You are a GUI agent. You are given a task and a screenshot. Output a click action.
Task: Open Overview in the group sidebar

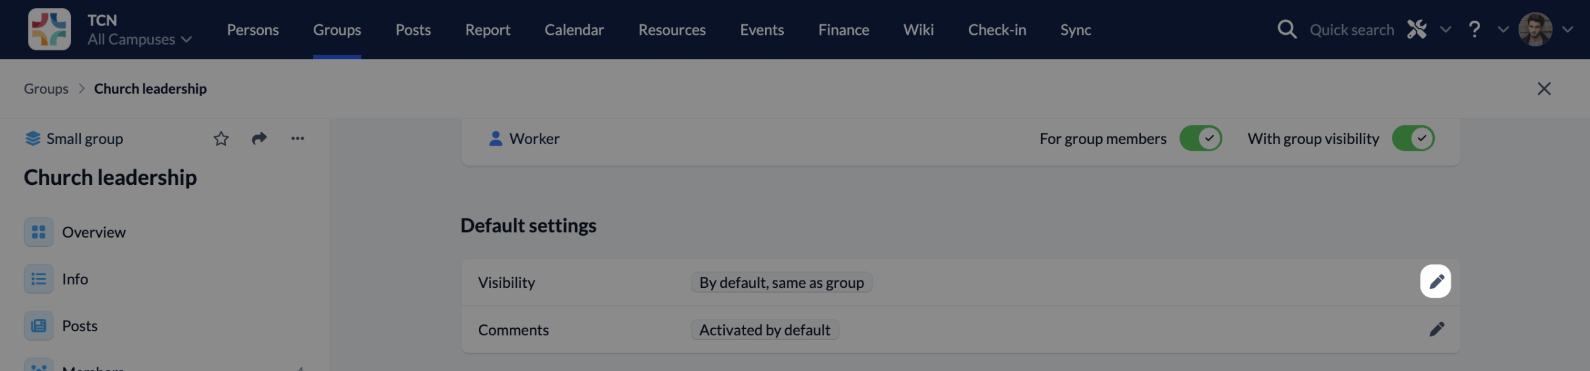pos(93,232)
